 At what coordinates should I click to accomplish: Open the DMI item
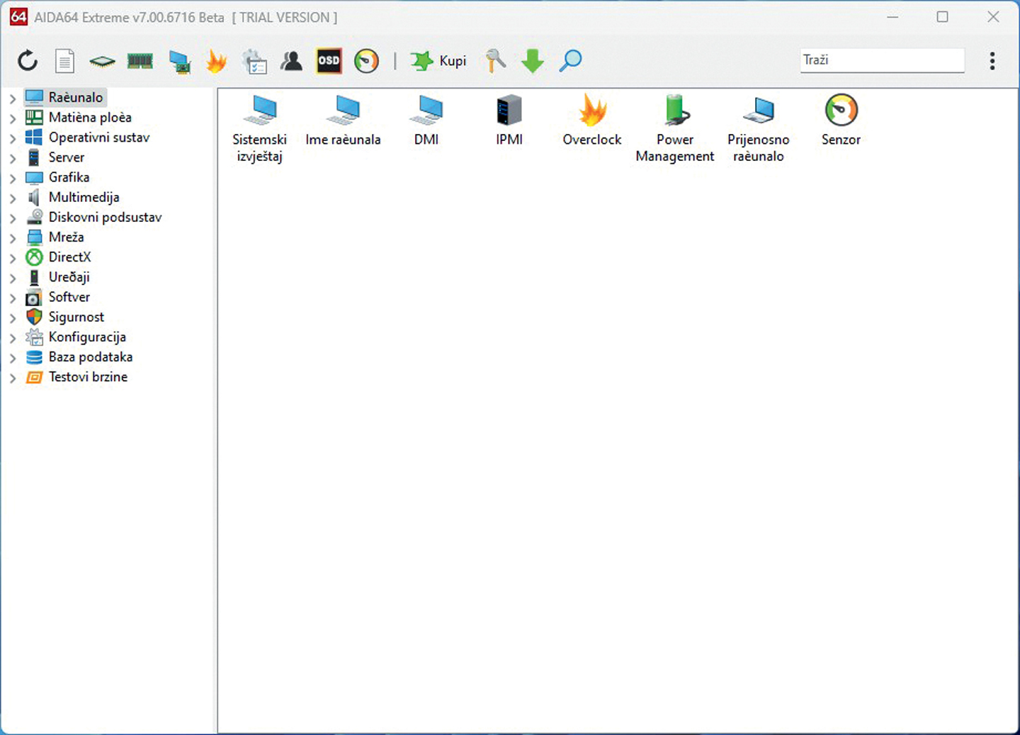(426, 120)
